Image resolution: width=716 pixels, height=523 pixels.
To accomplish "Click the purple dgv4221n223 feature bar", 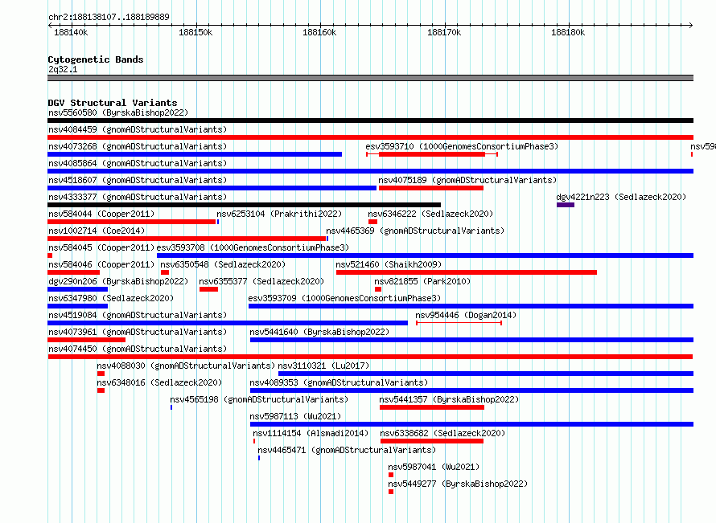I will pyautogui.click(x=566, y=205).
